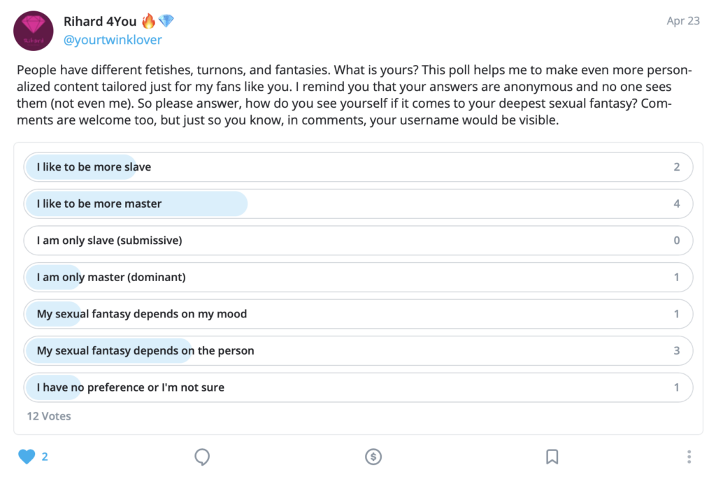Open the @yourtwinklover profile link
716x486 pixels.
click(113, 40)
